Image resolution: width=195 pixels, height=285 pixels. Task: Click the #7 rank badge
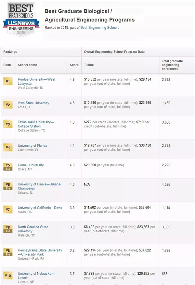coord(8,210)
